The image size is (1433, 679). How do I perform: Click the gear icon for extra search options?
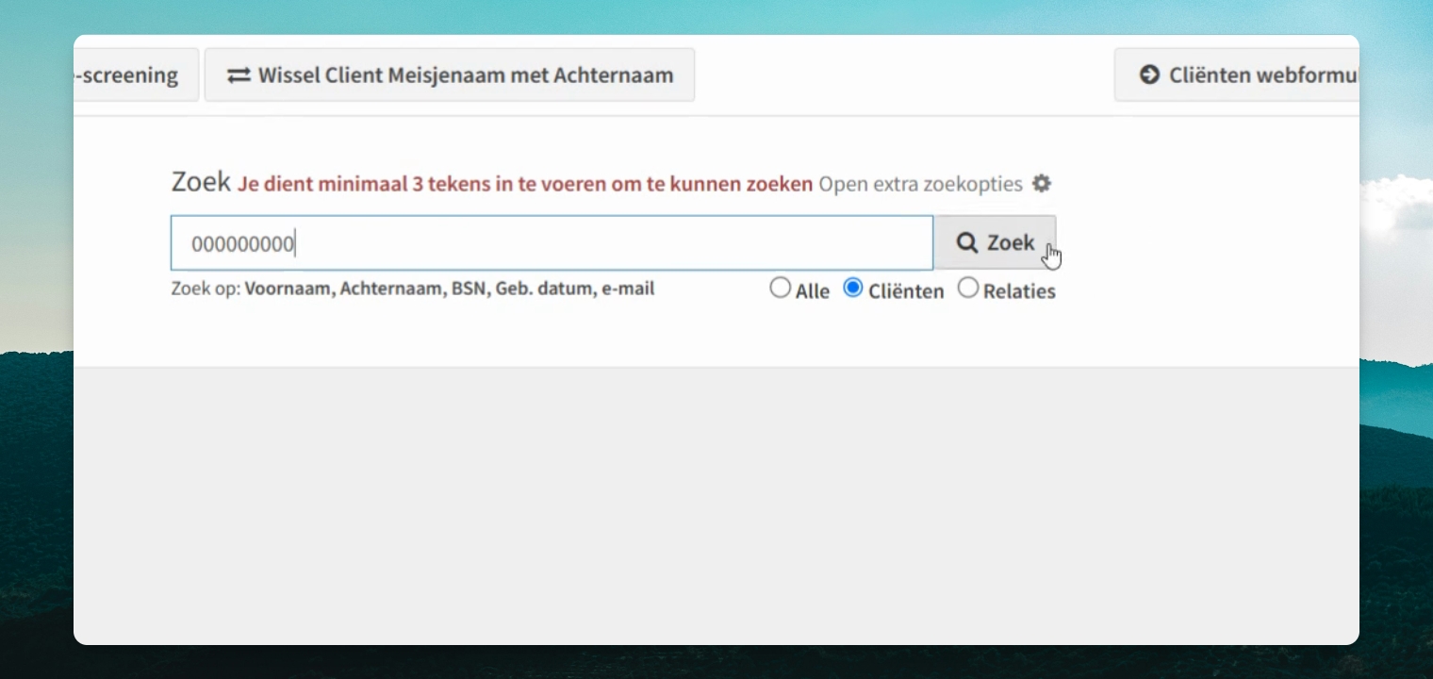pyautogui.click(x=1041, y=183)
